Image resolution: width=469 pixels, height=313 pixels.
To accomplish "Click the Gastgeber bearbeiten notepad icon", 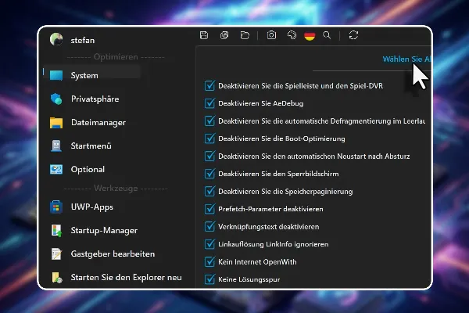I will point(56,254).
